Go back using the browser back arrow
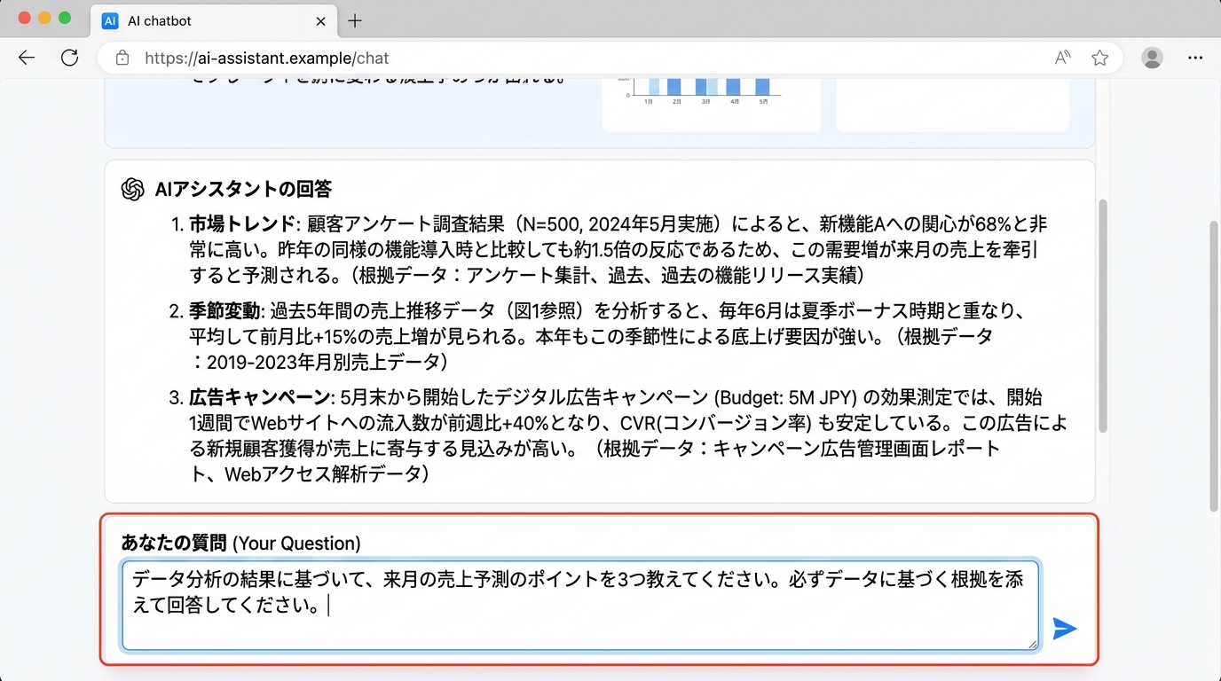The height and width of the screenshot is (681, 1221). point(27,58)
